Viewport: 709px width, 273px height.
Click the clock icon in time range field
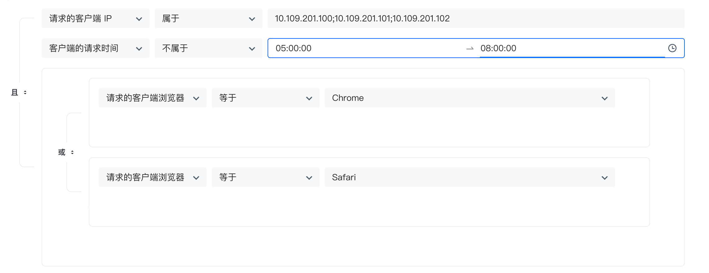[672, 48]
